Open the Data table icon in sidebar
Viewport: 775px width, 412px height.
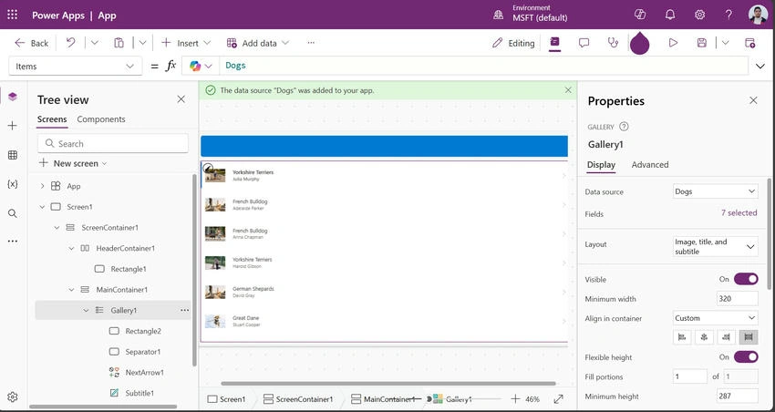click(x=13, y=155)
